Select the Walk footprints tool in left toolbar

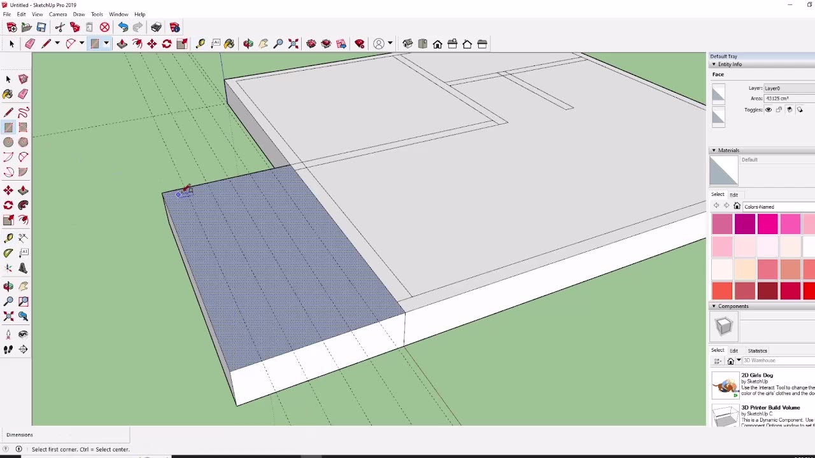(8, 349)
